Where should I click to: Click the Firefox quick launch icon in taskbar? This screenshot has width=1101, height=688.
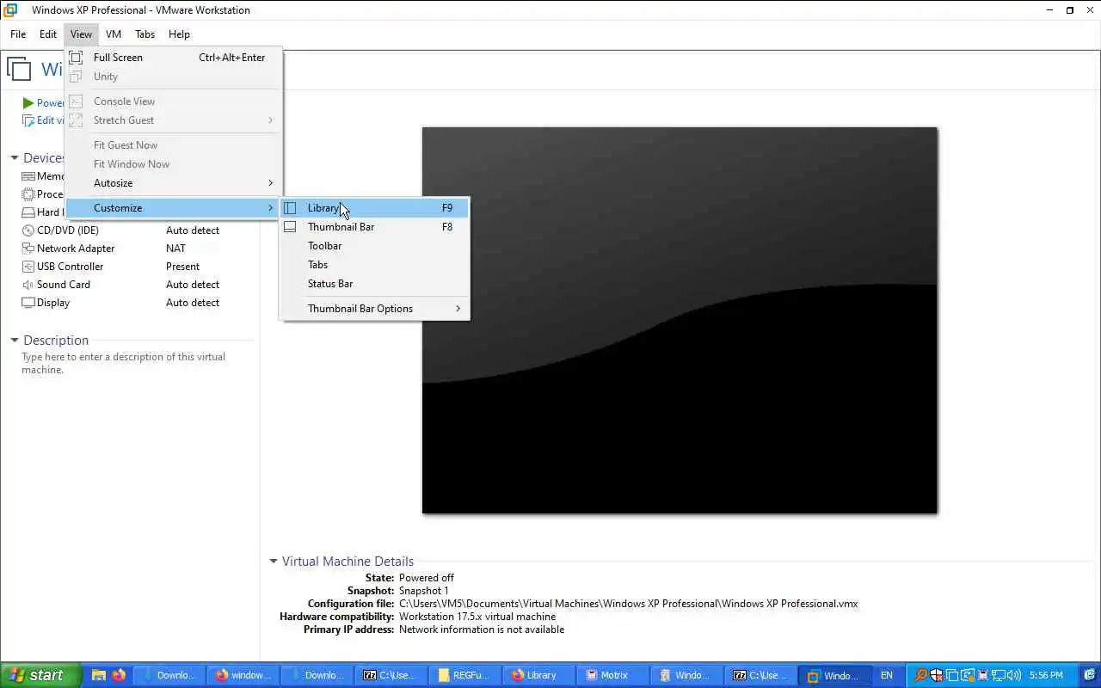click(x=118, y=675)
